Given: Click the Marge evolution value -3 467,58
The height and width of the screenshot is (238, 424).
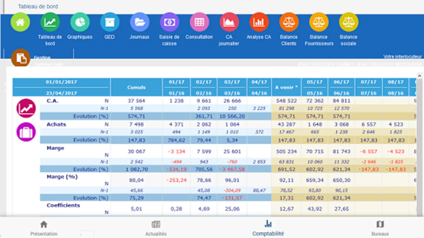Looking at the screenshot, I should click(232, 169).
